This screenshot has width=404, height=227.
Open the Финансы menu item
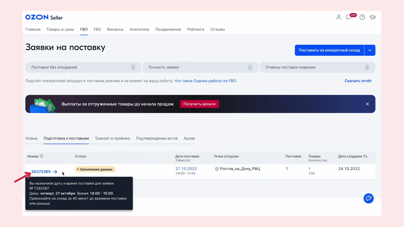[x=115, y=29]
